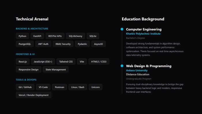
Task: Click the timeline dot beside Computer Engineering
Action: click(x=122, y=29)
